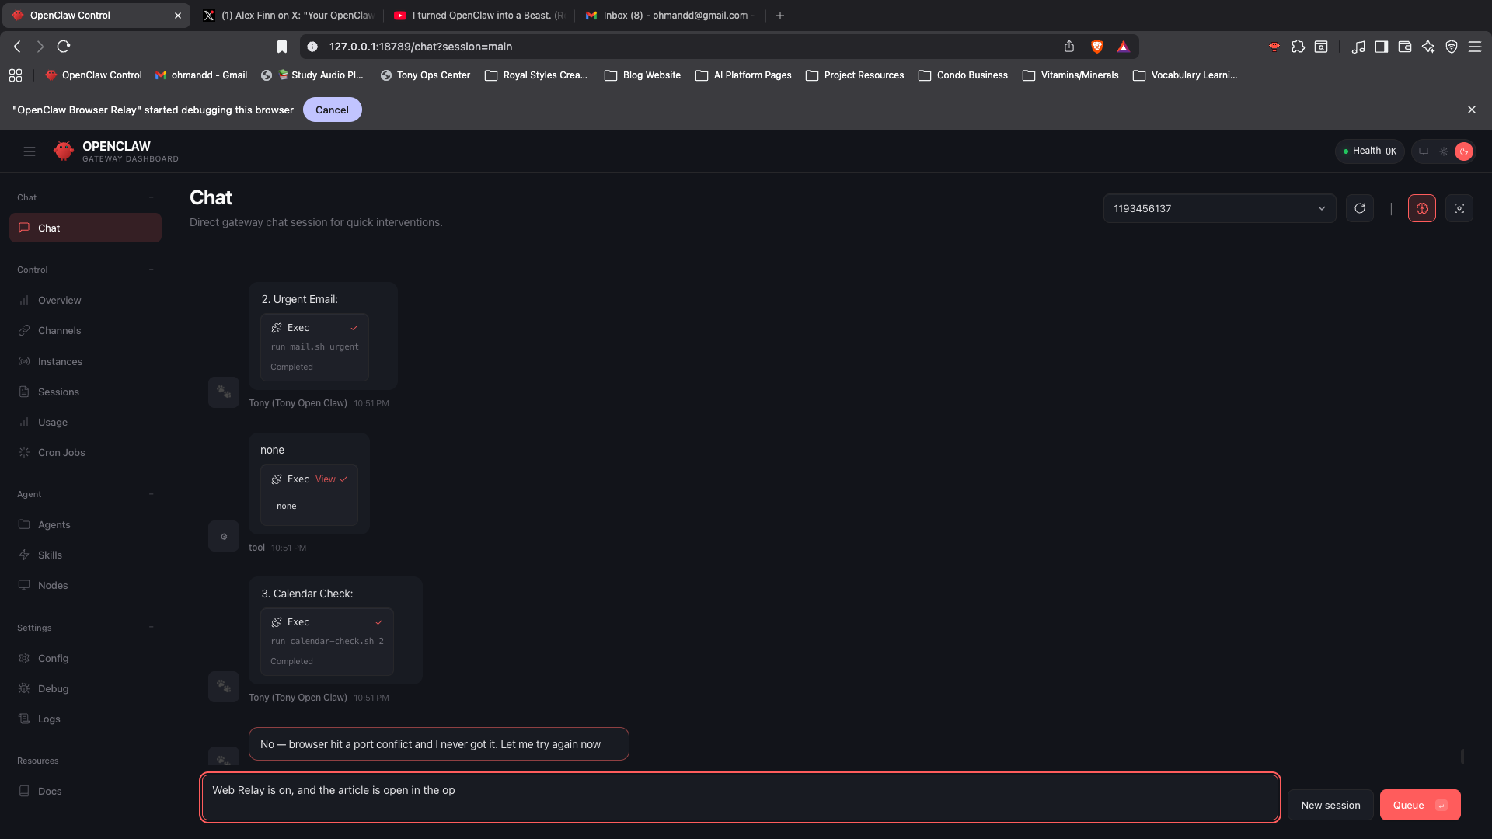Click into the chat message input
The height and width of the screenshot is (839, 1492).
(x=738, y=797)
